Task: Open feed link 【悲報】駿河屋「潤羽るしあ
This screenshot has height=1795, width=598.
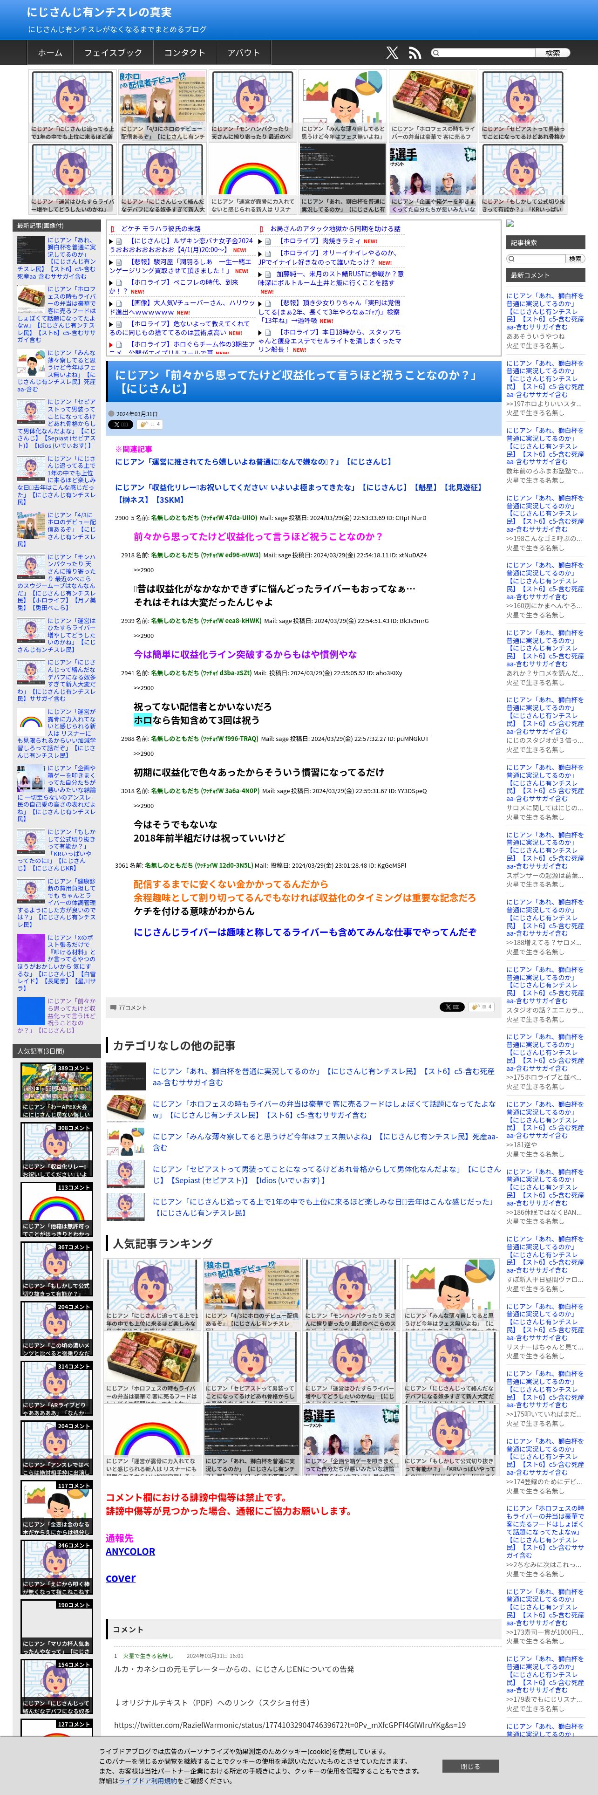Action: (180, 266)
